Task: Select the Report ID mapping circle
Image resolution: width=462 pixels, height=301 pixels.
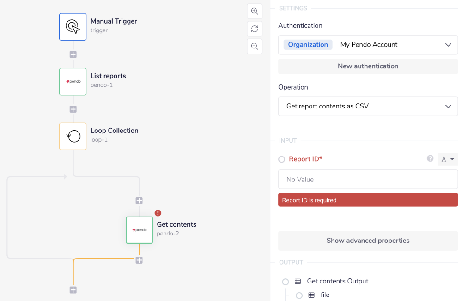Action: 281,159
